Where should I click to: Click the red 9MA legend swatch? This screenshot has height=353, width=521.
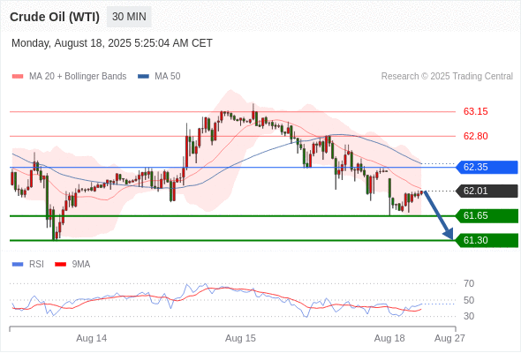[x=60, y=265]
